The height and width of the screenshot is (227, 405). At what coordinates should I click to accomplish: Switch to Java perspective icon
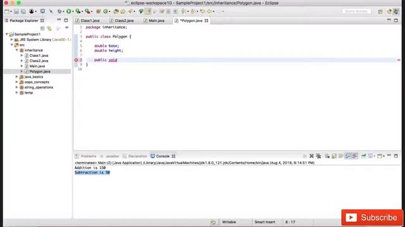[389, 11]
